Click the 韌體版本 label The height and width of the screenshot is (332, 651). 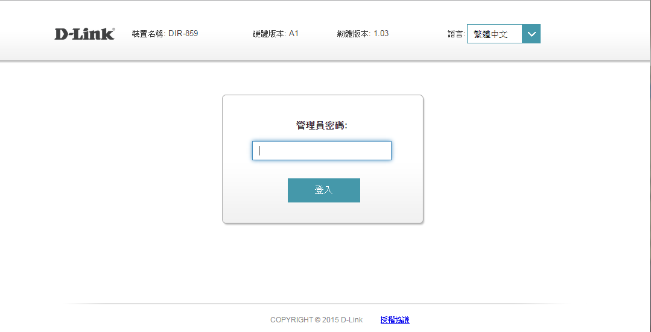coord(354,34)
